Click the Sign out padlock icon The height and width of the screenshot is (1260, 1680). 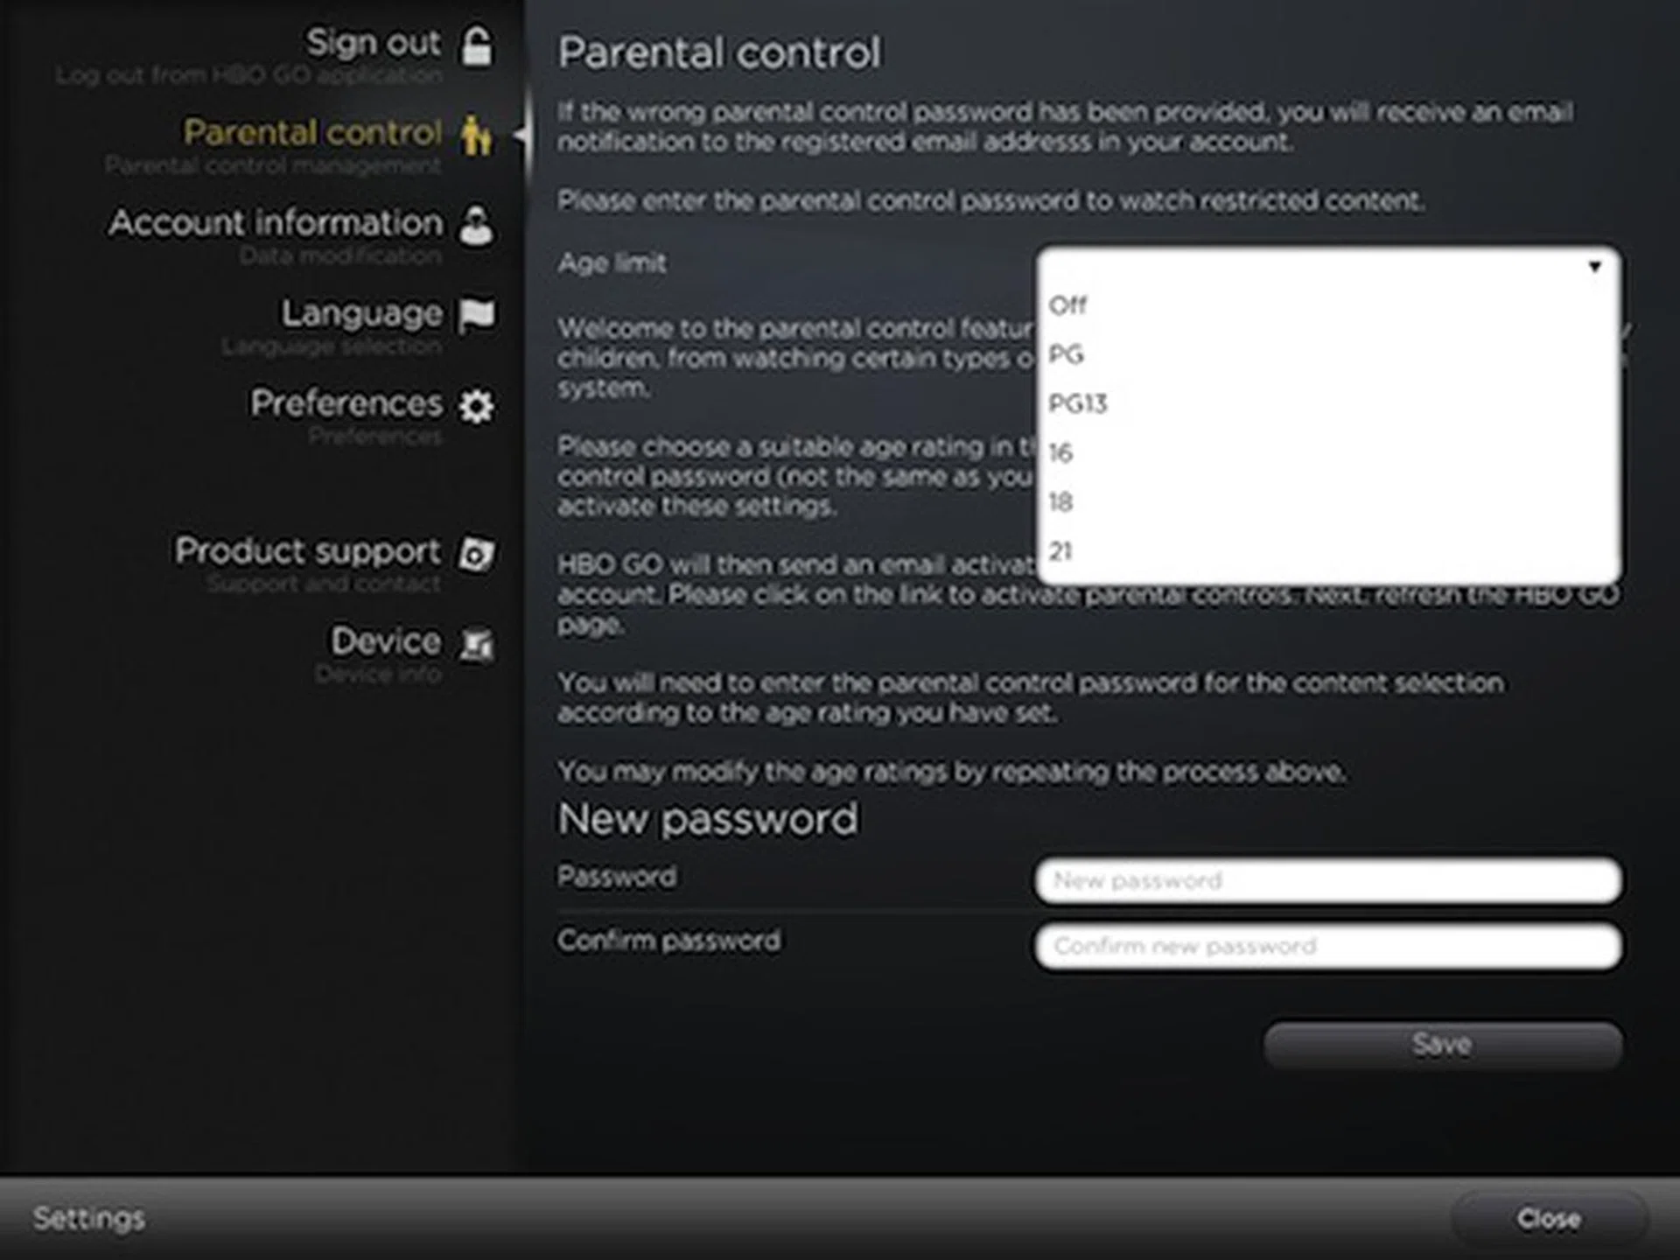477,45
